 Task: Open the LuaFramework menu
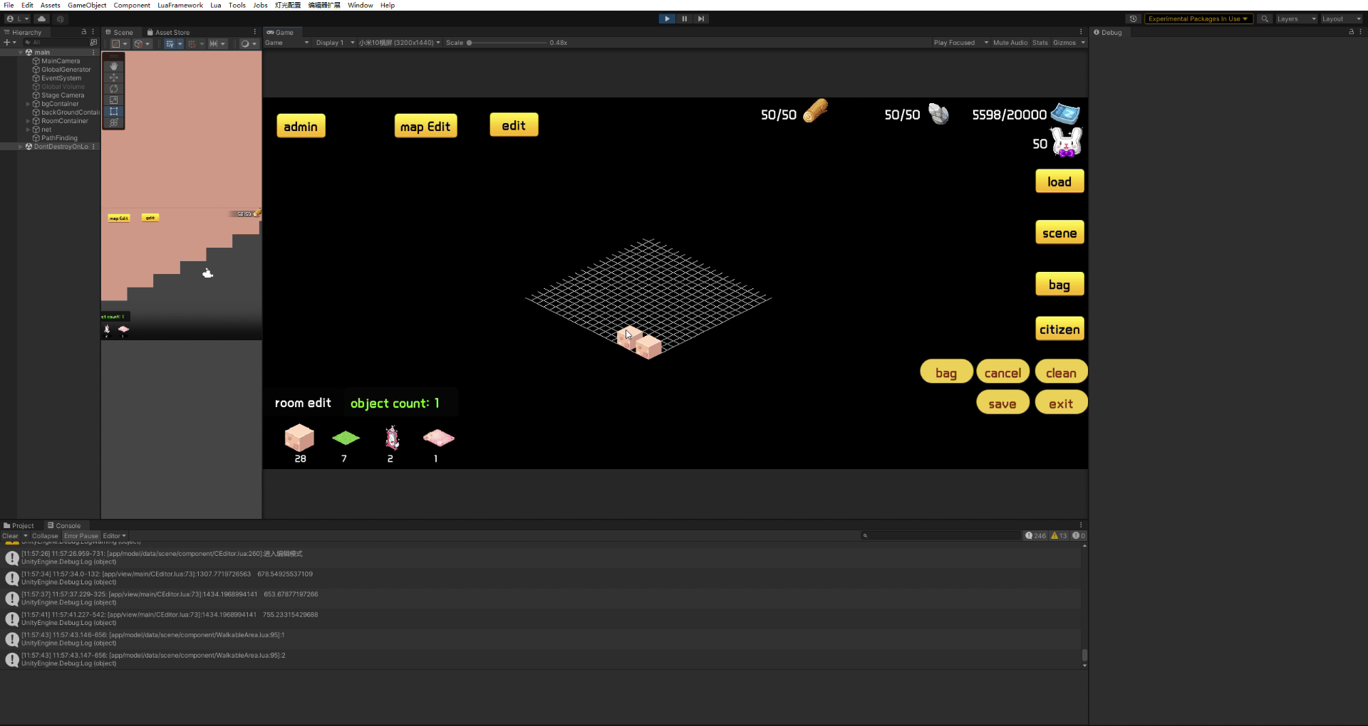tap(180, 5)
